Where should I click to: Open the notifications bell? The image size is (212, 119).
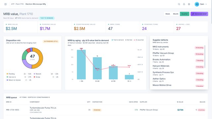tap(184, 4)
